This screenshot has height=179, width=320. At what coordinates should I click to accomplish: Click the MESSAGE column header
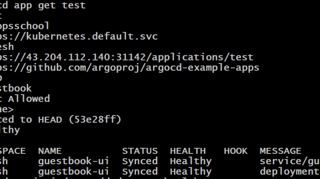(x=280, y=151)
